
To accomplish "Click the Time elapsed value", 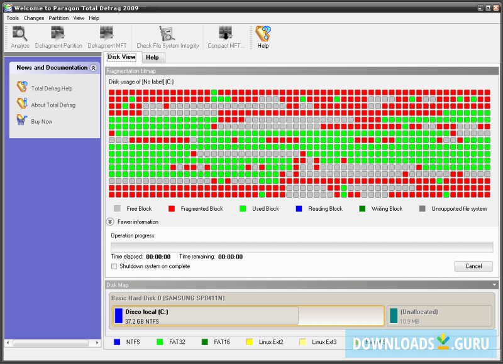I will (158, 257).
